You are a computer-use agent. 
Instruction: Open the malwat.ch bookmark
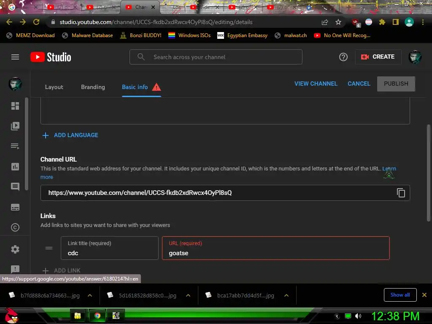pos(291,35)
